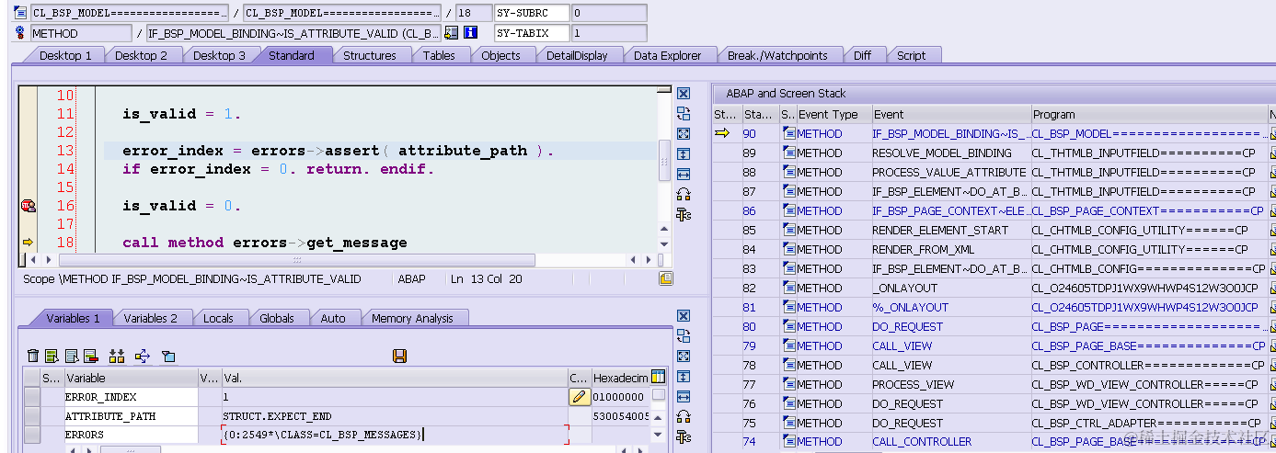This screenshot has height=453, width=1276.
Task: Click the down arrow at the variables table's right edge
Action: (658, 435)
